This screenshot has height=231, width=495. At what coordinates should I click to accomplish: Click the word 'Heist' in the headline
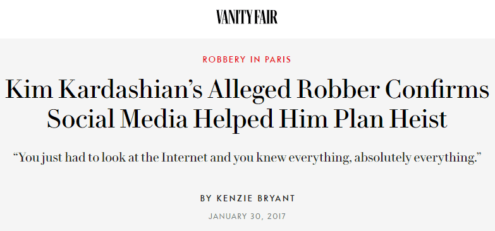pos(418,120)
